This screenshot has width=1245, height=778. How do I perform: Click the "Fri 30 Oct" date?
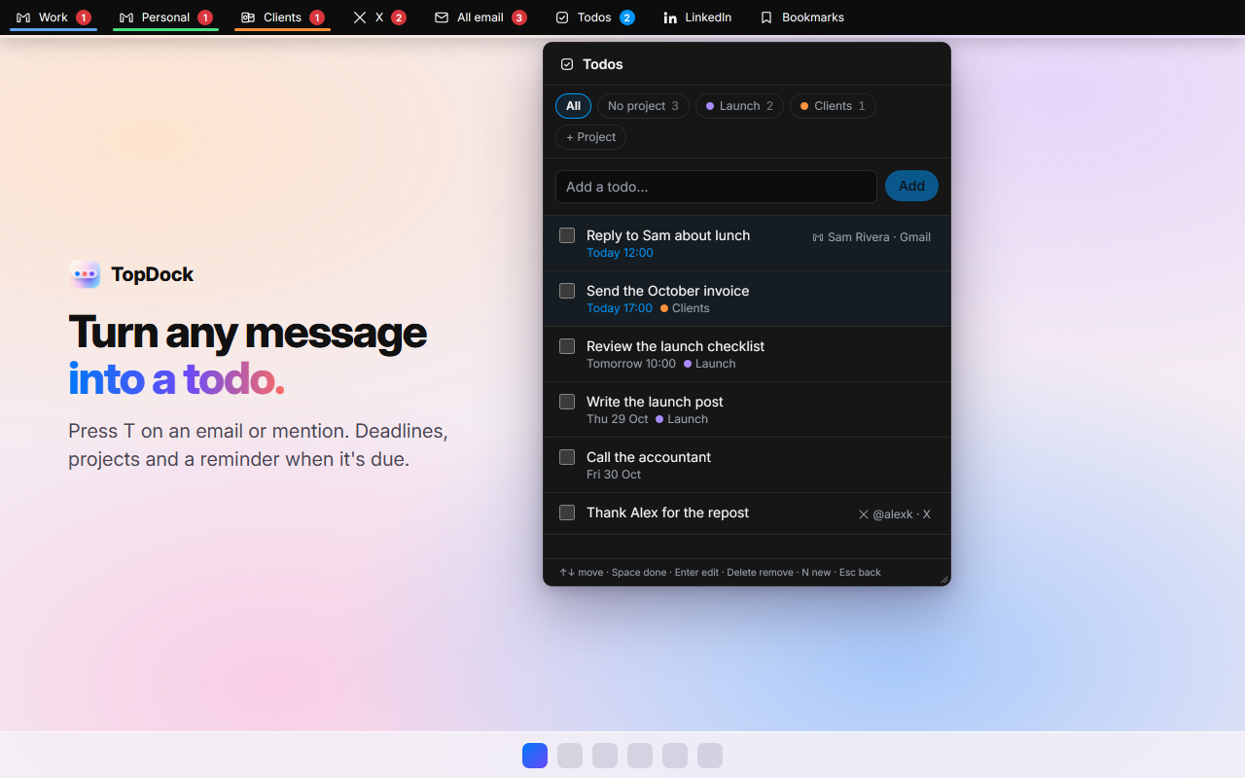(614, 475)
